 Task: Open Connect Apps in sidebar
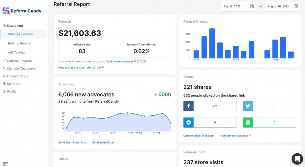(x=17, y=76)
